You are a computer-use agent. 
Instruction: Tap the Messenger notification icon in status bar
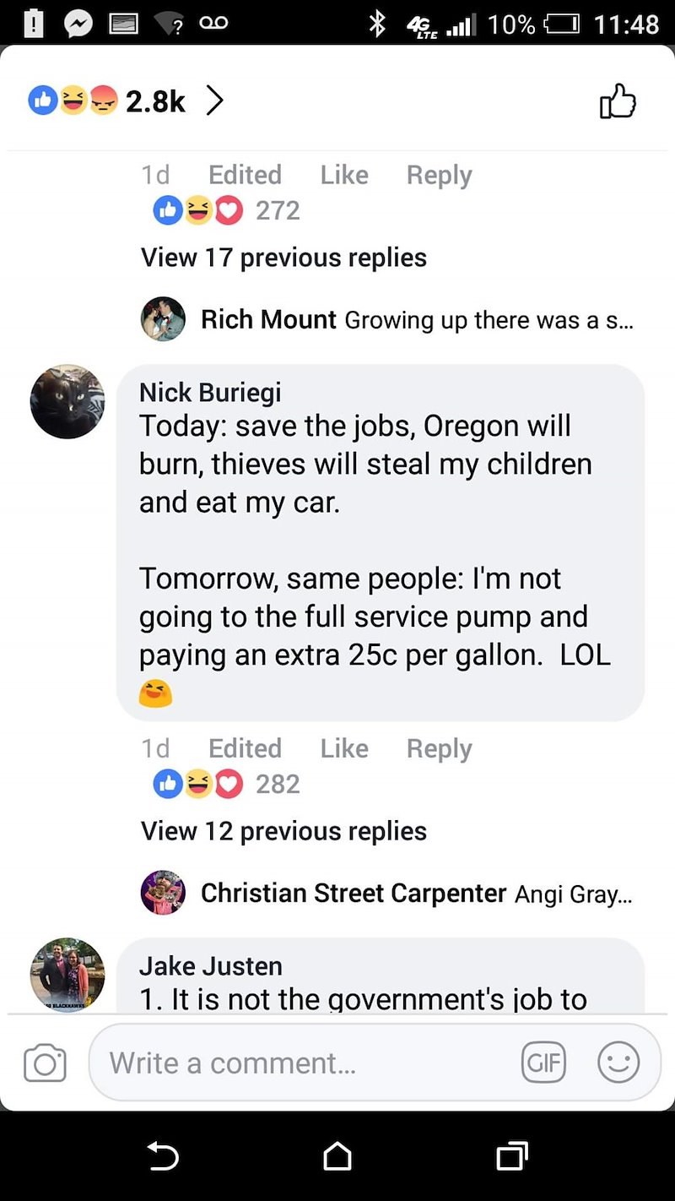pos(78,24)
